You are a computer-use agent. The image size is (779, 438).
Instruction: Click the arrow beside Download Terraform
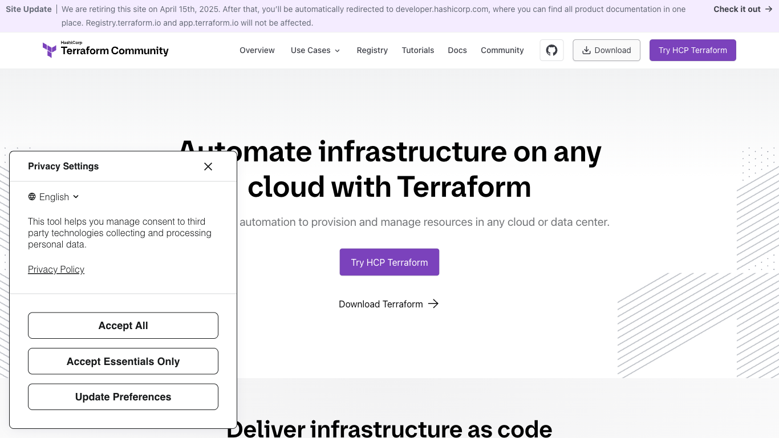(433, 304)
